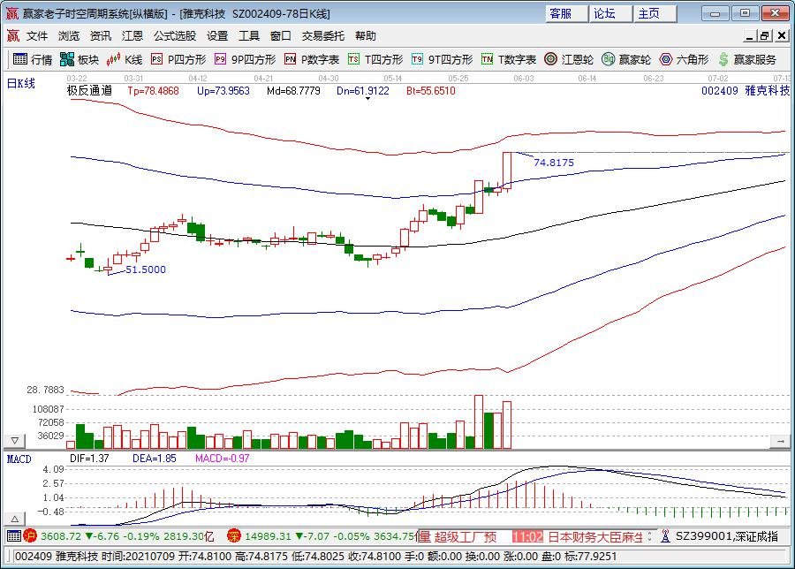Click the 04-12 date marker on the timeline
The height and width of the screenshot is (569, 795).
pos(198,79)
